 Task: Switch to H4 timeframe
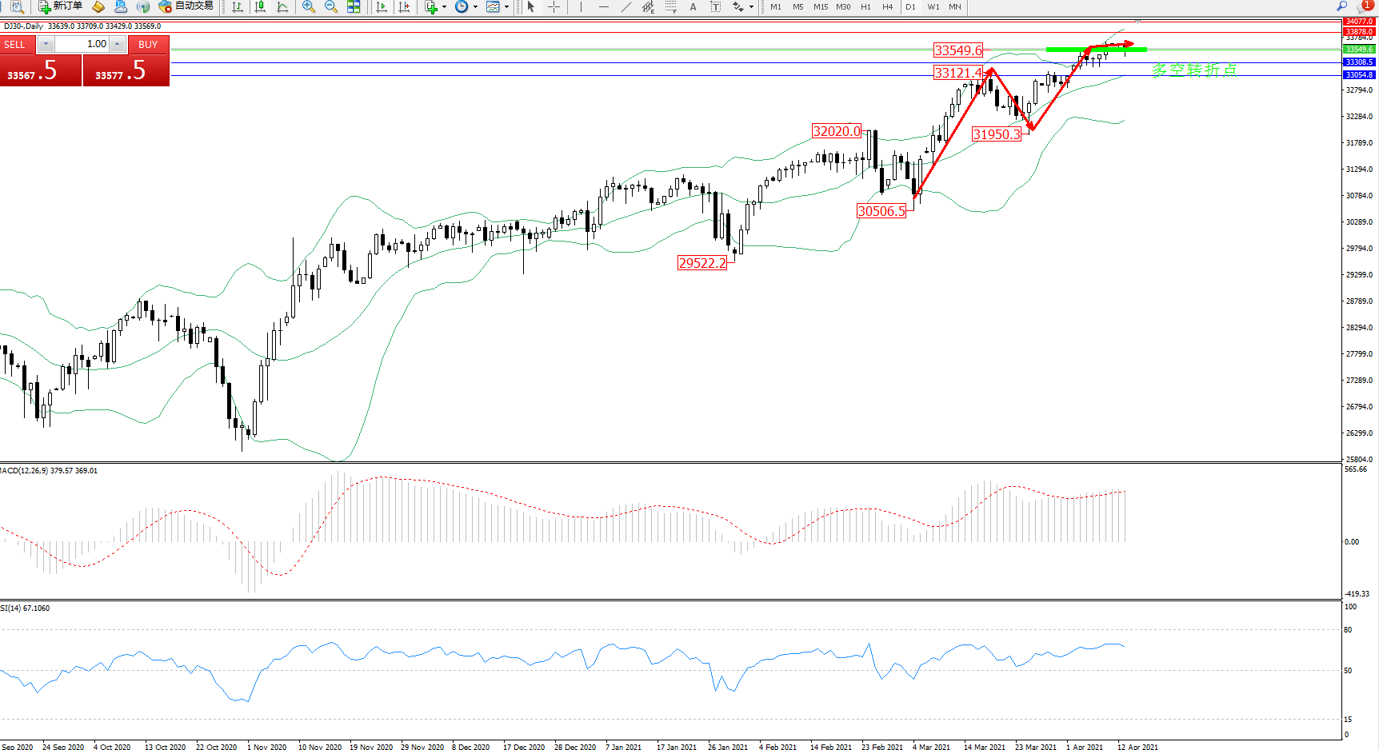(887, 6)
